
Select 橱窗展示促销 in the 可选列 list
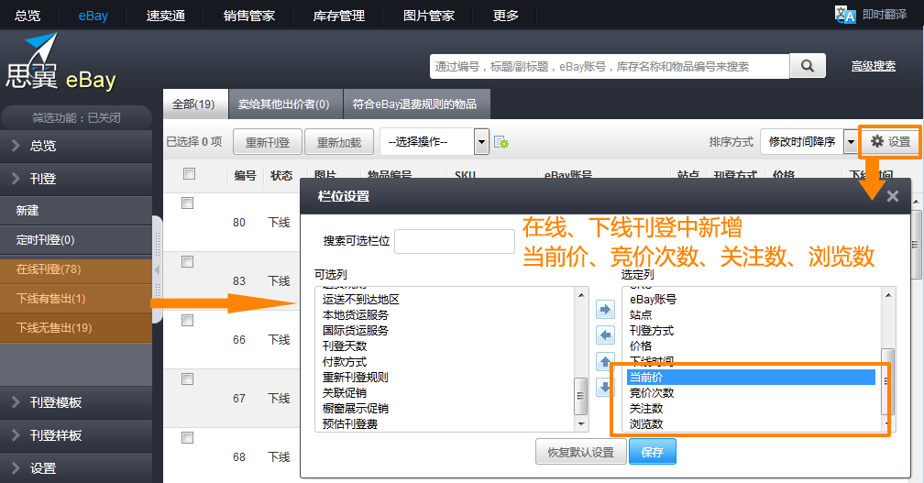click(x=445, y=408)
